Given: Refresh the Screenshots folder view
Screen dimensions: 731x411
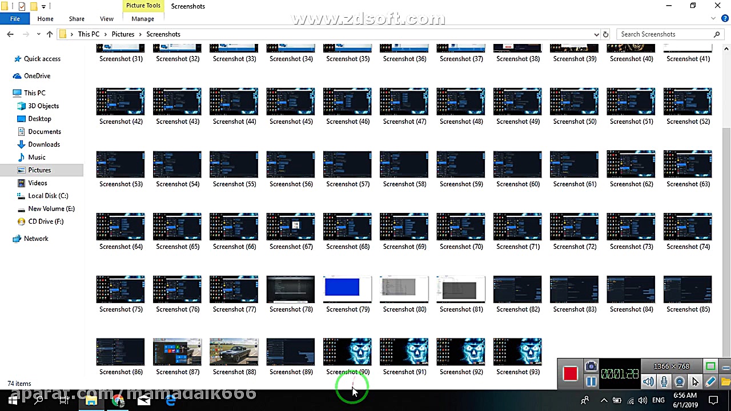Looking at the screenshot, I should pyautogui.click(x=606, y=34).
